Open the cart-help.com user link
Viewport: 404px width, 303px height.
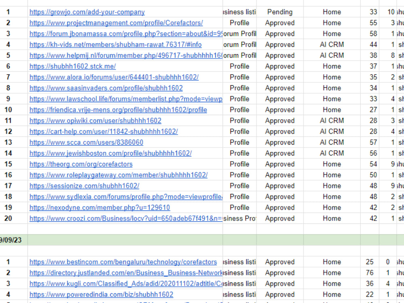click(x=103, y=131)
